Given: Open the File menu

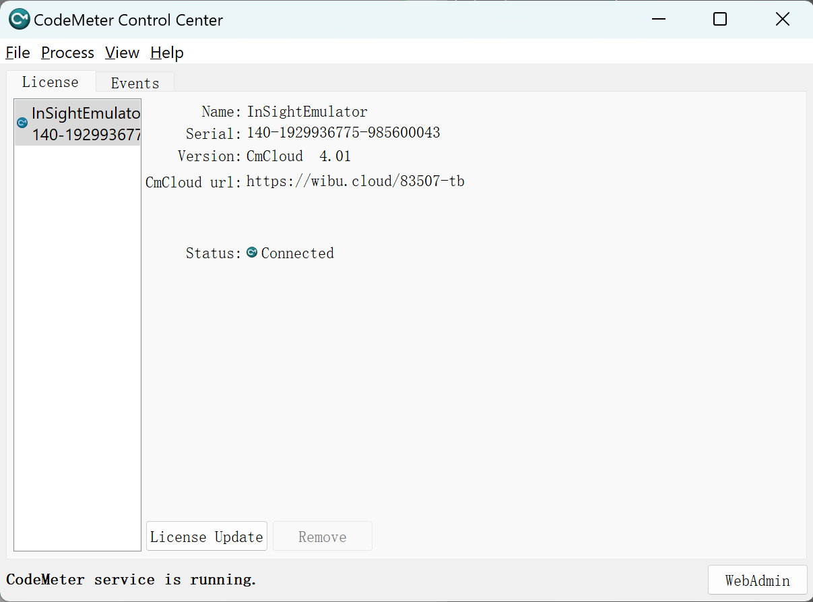Looking at the screenshot, I should (x=18, y=53).
